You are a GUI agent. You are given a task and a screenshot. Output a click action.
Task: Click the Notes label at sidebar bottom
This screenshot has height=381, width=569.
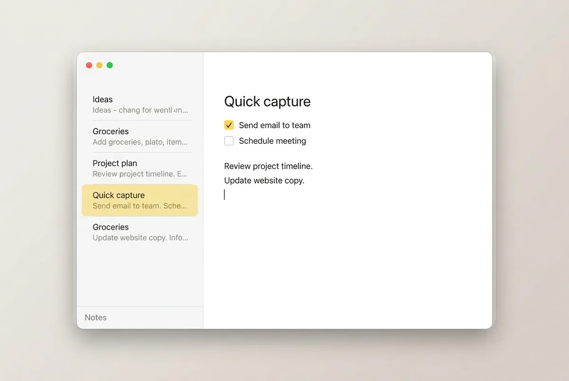(96, 318)
